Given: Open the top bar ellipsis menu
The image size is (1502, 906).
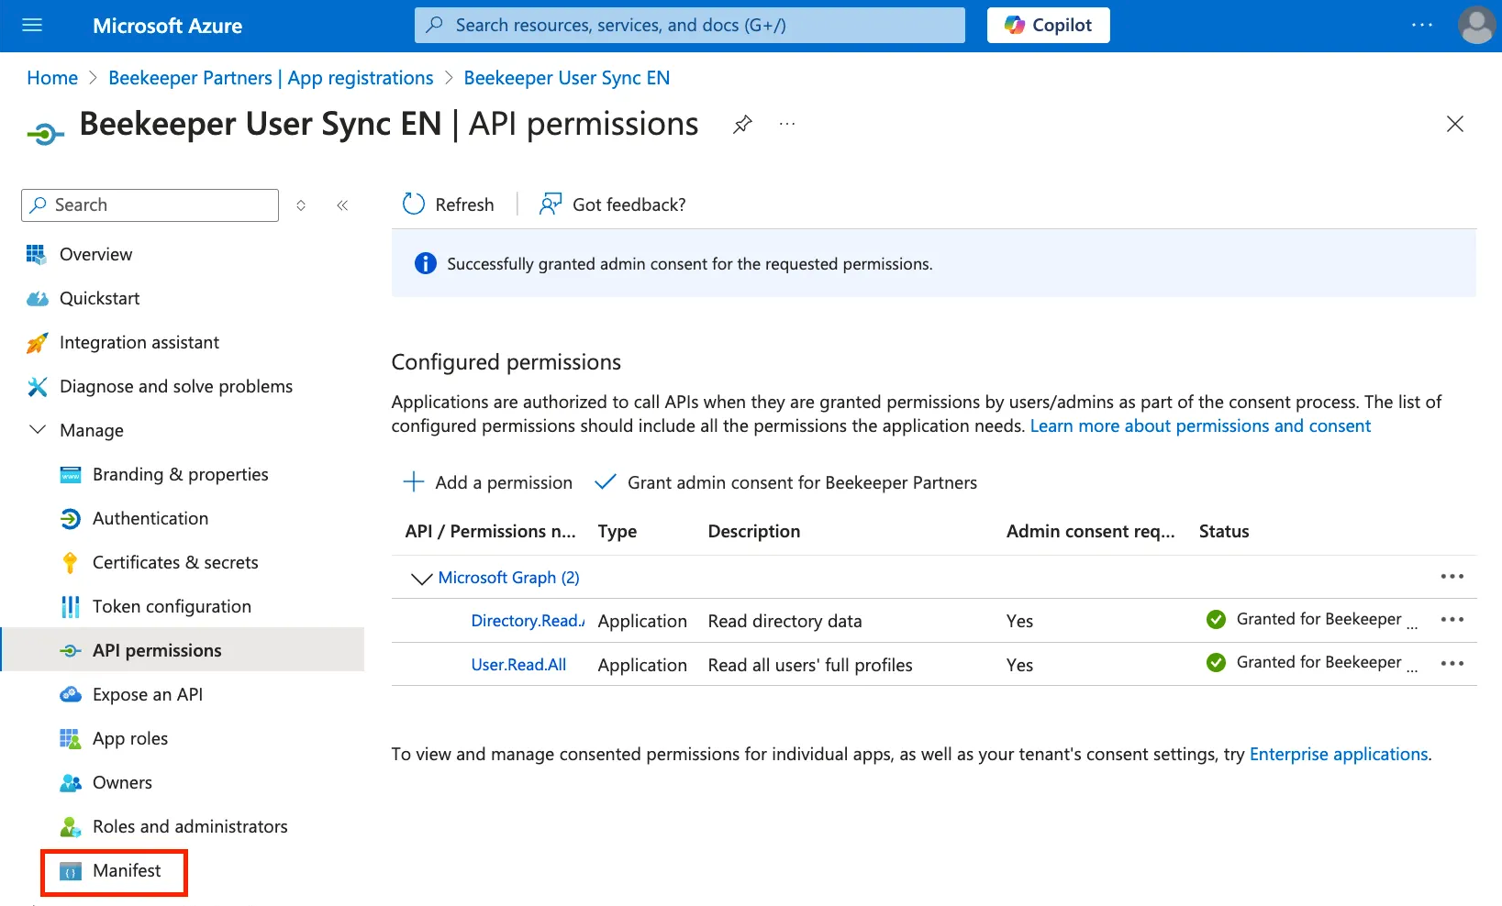Looking at the screenshot, I should (1421, 26).
